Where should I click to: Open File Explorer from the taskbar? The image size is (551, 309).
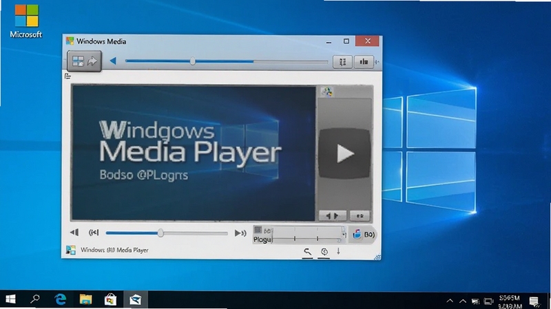(85, 299)
